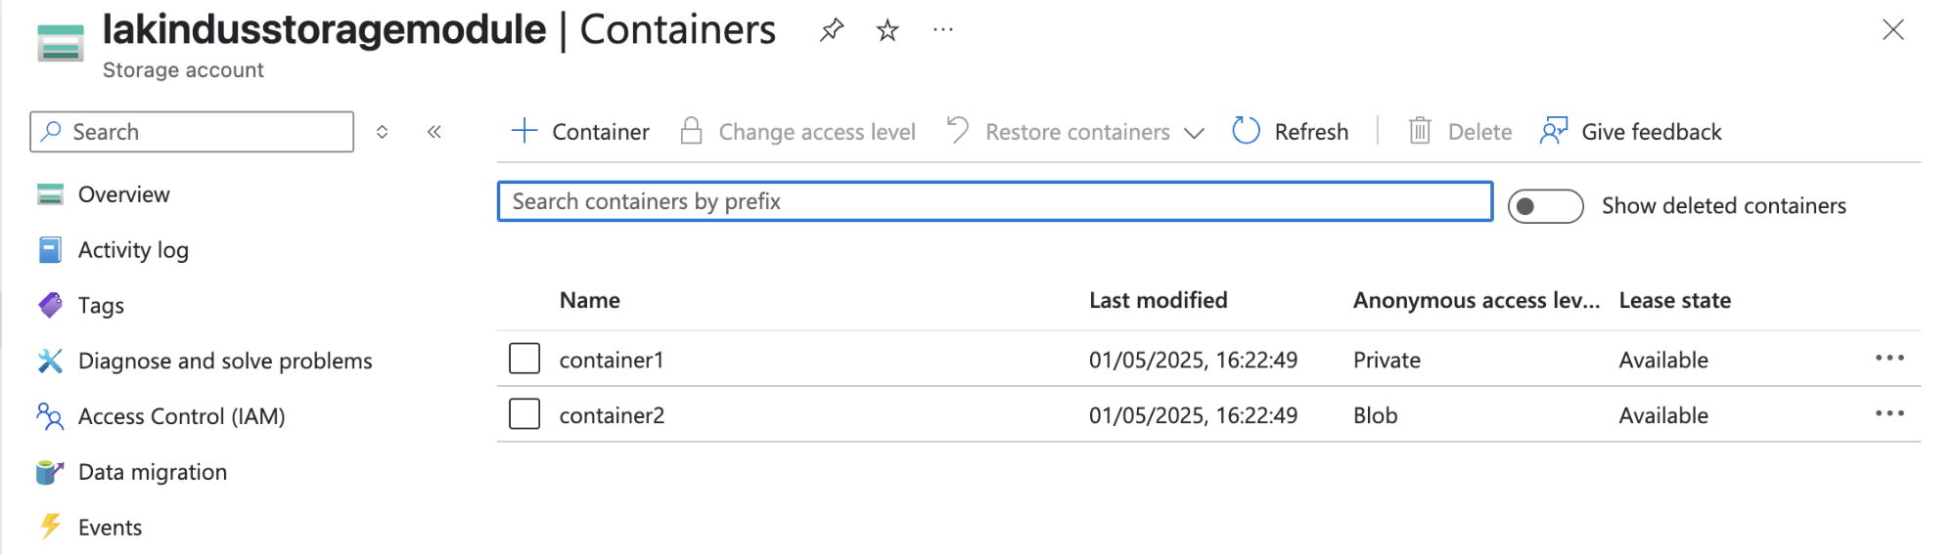
Task: Select the container1 checkbox
Action: [524, 359]
